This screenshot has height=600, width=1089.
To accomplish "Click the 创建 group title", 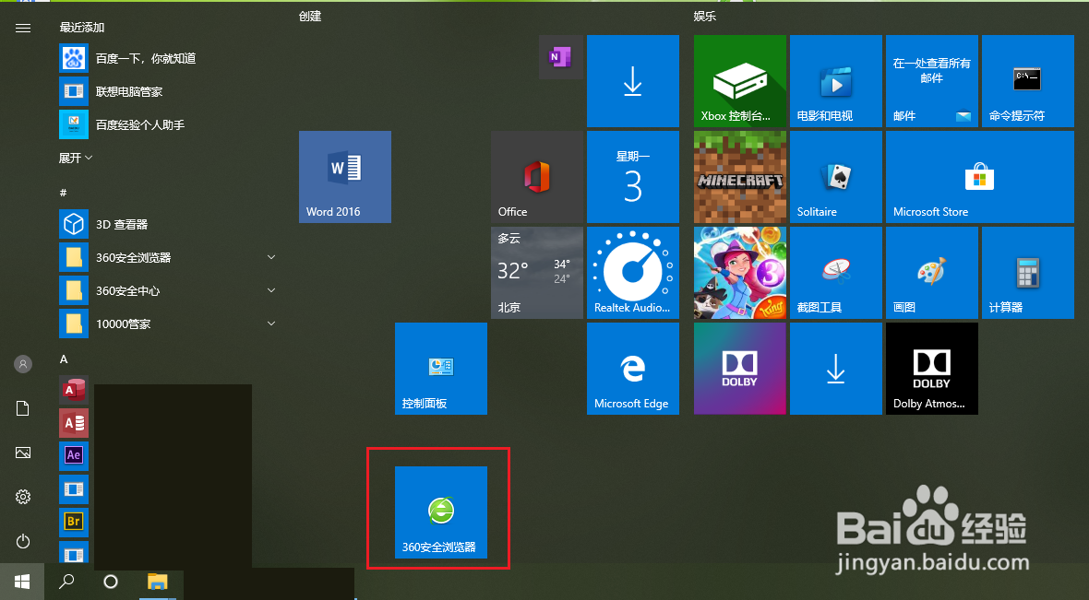I will 310,16.
